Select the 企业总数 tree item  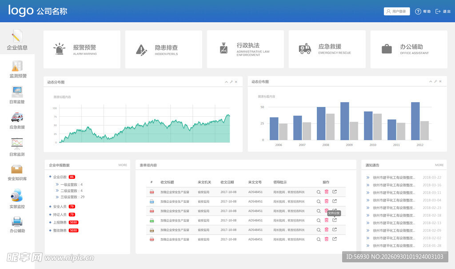point(62,177)
